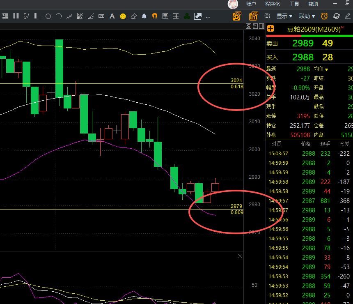The image size is (353, 304).
Task: Open the orange alarm clock reminder
Action: pyautogui.click(x=324, y=16)
